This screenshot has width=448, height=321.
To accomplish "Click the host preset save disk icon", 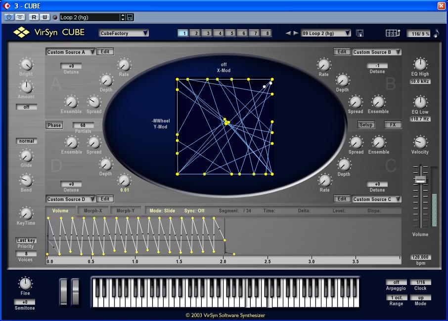I will point(130,17).
